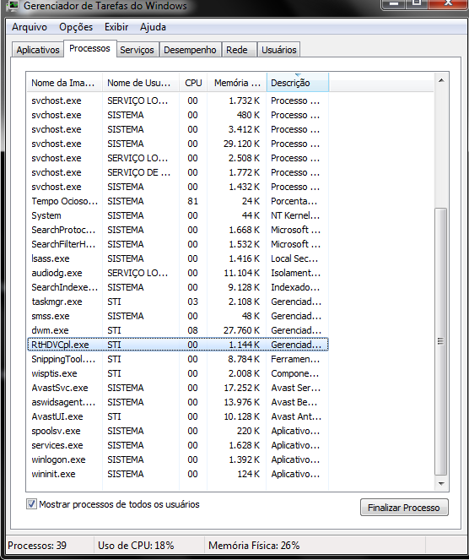Click the Task Manager title bar icon
469x560 pixels.
pos(12,5)
